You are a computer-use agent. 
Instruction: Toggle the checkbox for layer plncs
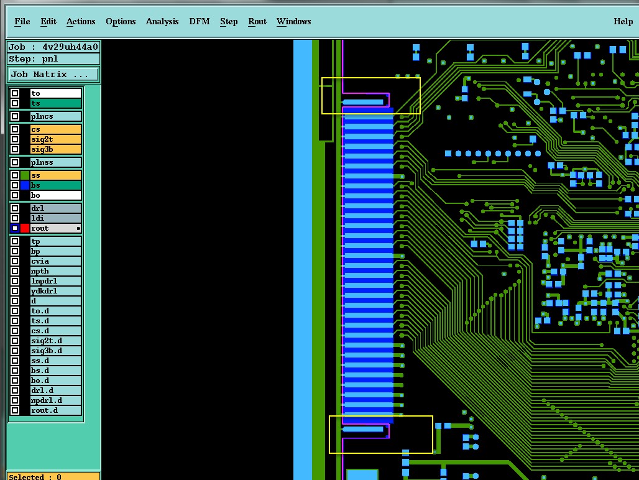(x=15, y=116)
